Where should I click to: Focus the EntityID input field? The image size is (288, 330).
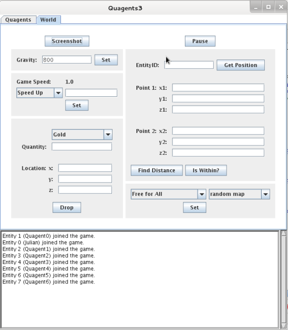[x=189, y=65]
